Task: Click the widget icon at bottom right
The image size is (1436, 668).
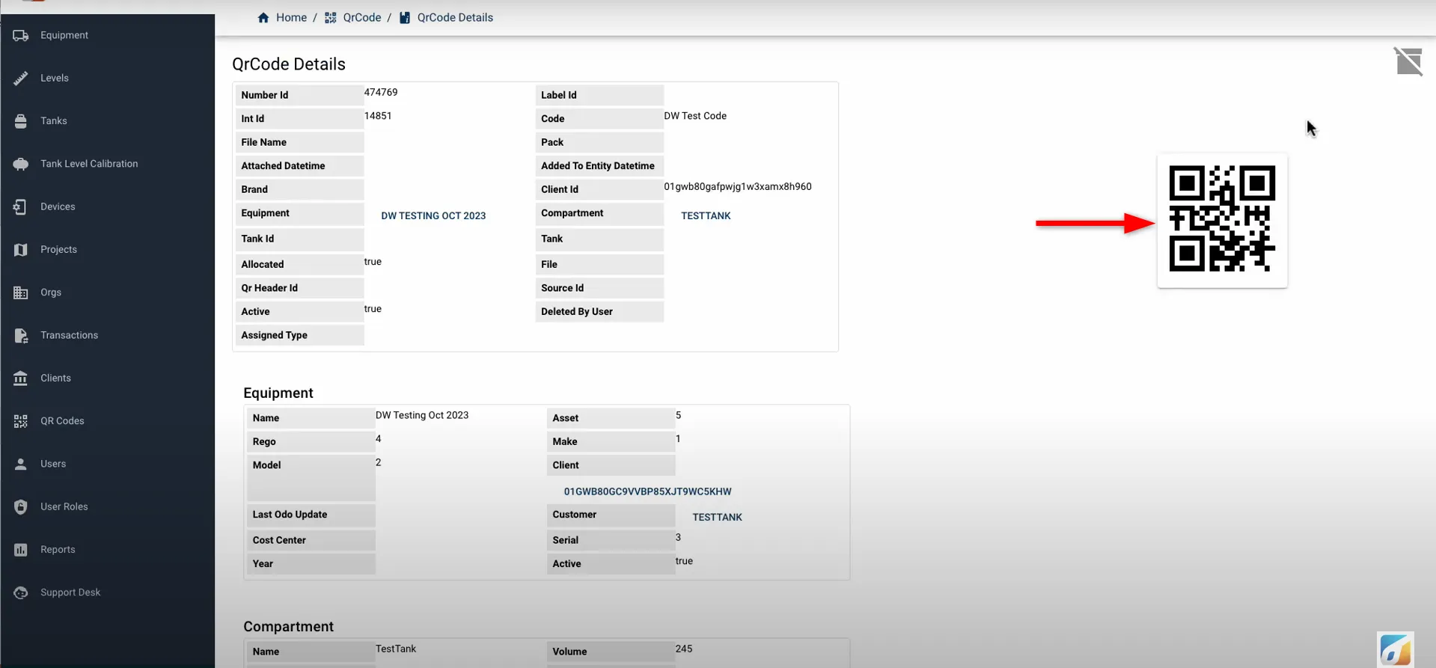Action: pos(1396,649)
